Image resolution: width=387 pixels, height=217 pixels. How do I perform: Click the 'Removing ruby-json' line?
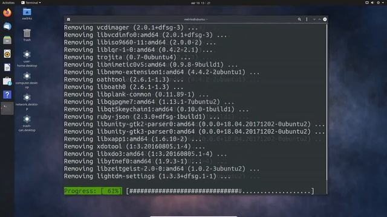coord(141,116)
